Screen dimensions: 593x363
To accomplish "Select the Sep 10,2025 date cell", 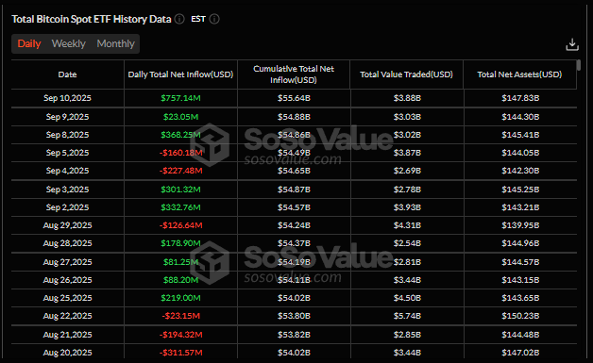I will coord(67,98).
